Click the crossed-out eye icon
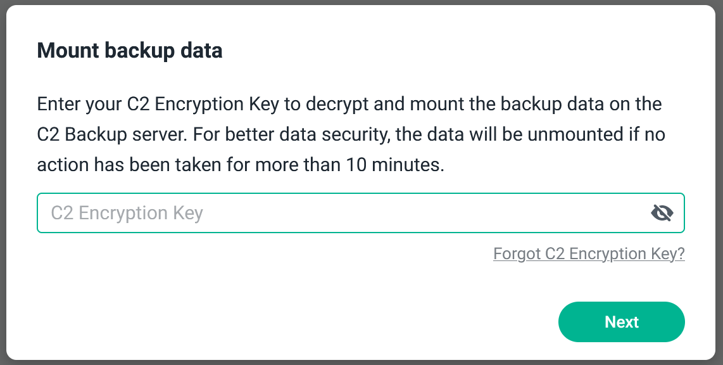 pyautogui.click(x=662, y=213)
